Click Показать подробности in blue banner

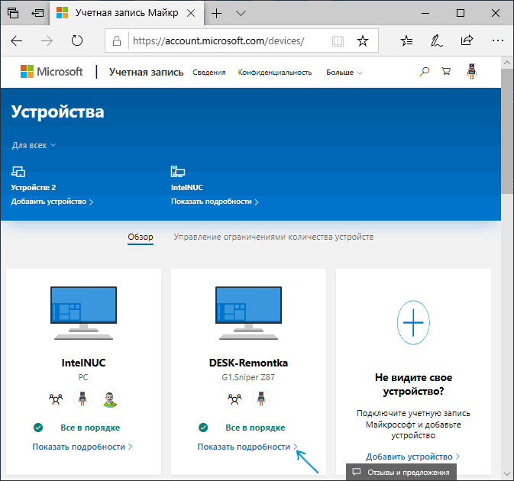(x=215, y=202)
